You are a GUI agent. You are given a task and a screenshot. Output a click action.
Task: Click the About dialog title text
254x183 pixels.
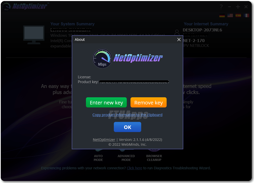(x=80, y=40)
